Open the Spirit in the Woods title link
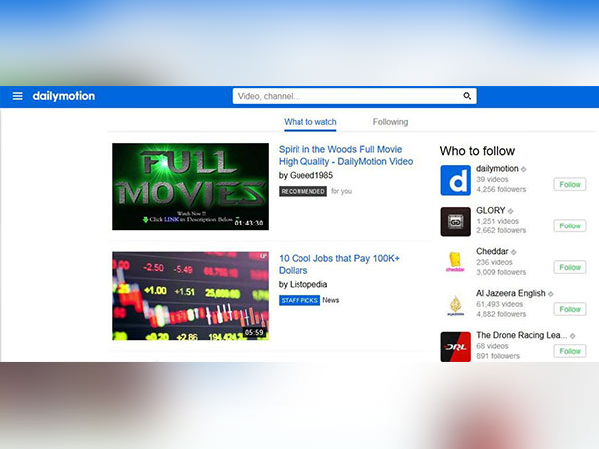 point(345,155)
